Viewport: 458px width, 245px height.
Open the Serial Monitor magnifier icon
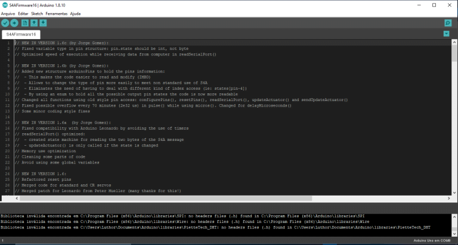(448, 23)
